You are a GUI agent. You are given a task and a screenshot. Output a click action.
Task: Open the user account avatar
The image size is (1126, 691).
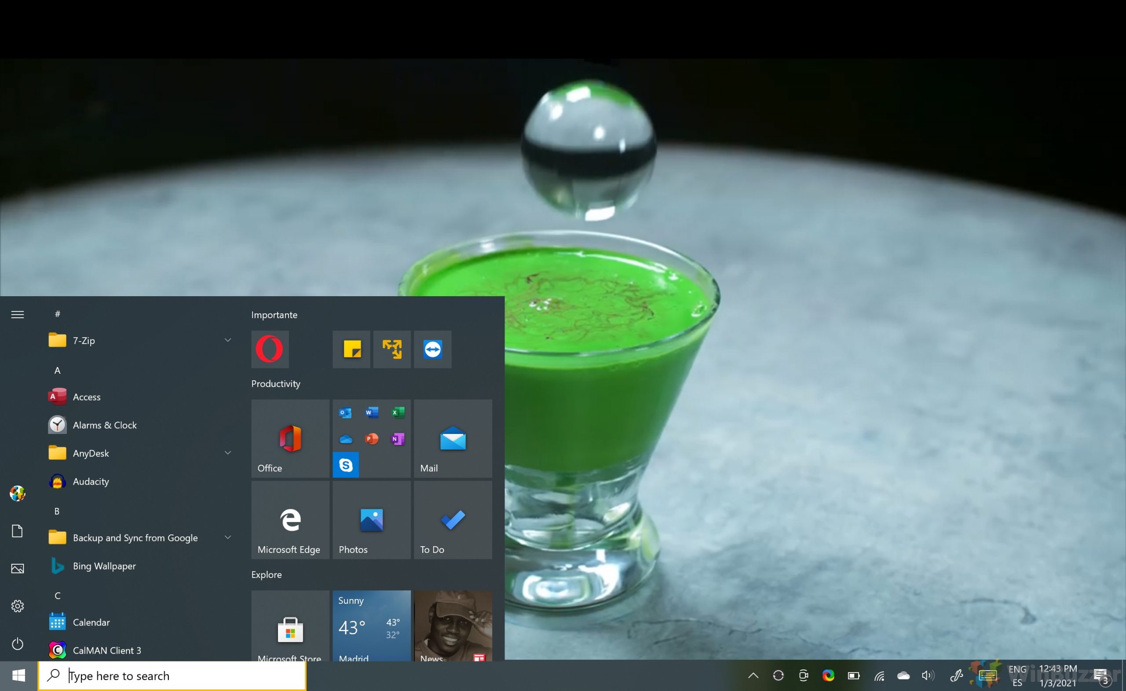tap(17, 493)
